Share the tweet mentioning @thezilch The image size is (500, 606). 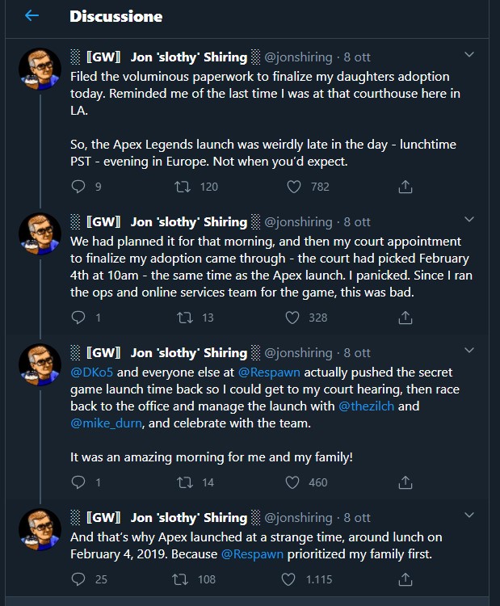click(405, 482)
